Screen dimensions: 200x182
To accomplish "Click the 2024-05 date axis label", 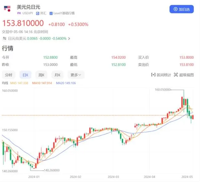I will coord(187,177).
